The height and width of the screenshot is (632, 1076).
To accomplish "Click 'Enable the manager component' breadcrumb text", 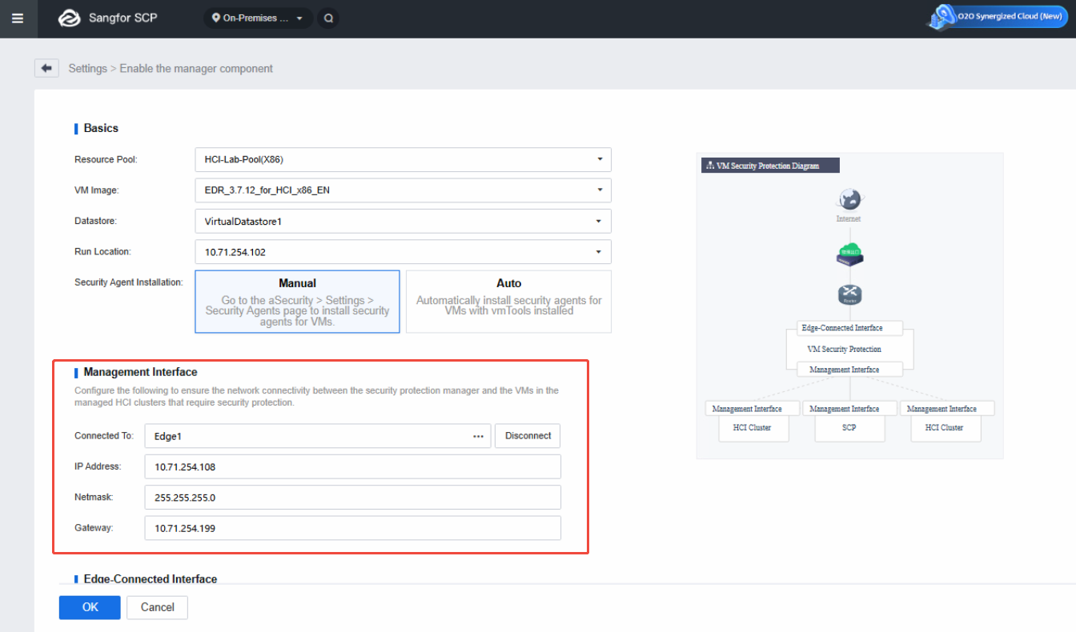I will point(196,69).
